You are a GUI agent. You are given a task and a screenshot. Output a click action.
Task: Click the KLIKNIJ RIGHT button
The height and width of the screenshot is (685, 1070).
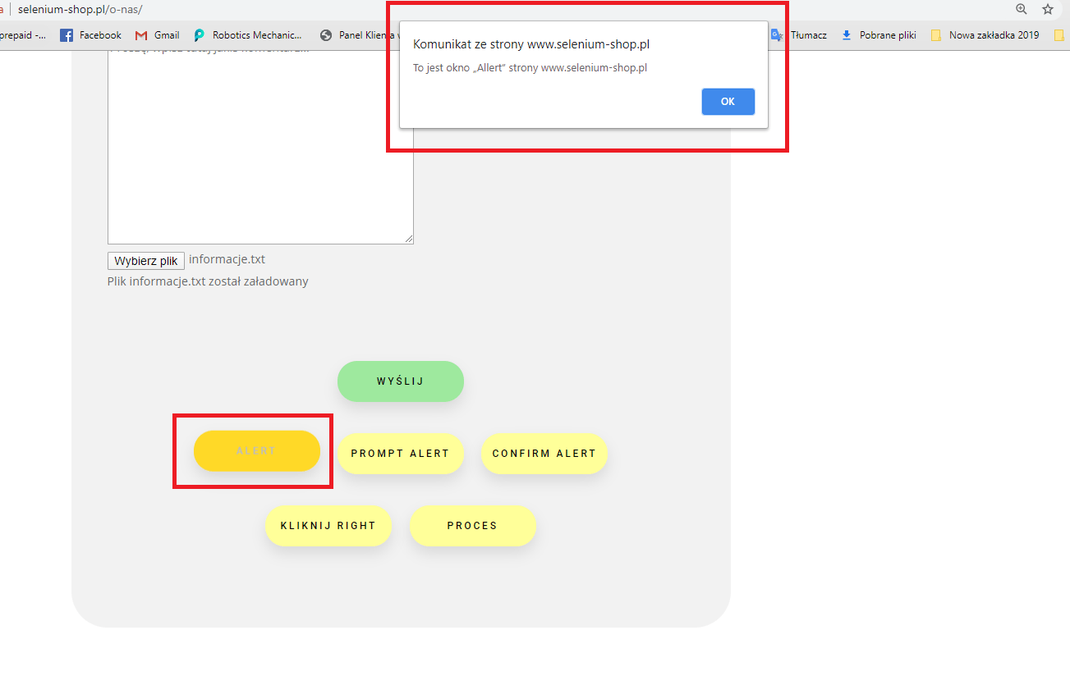(328, 526)
